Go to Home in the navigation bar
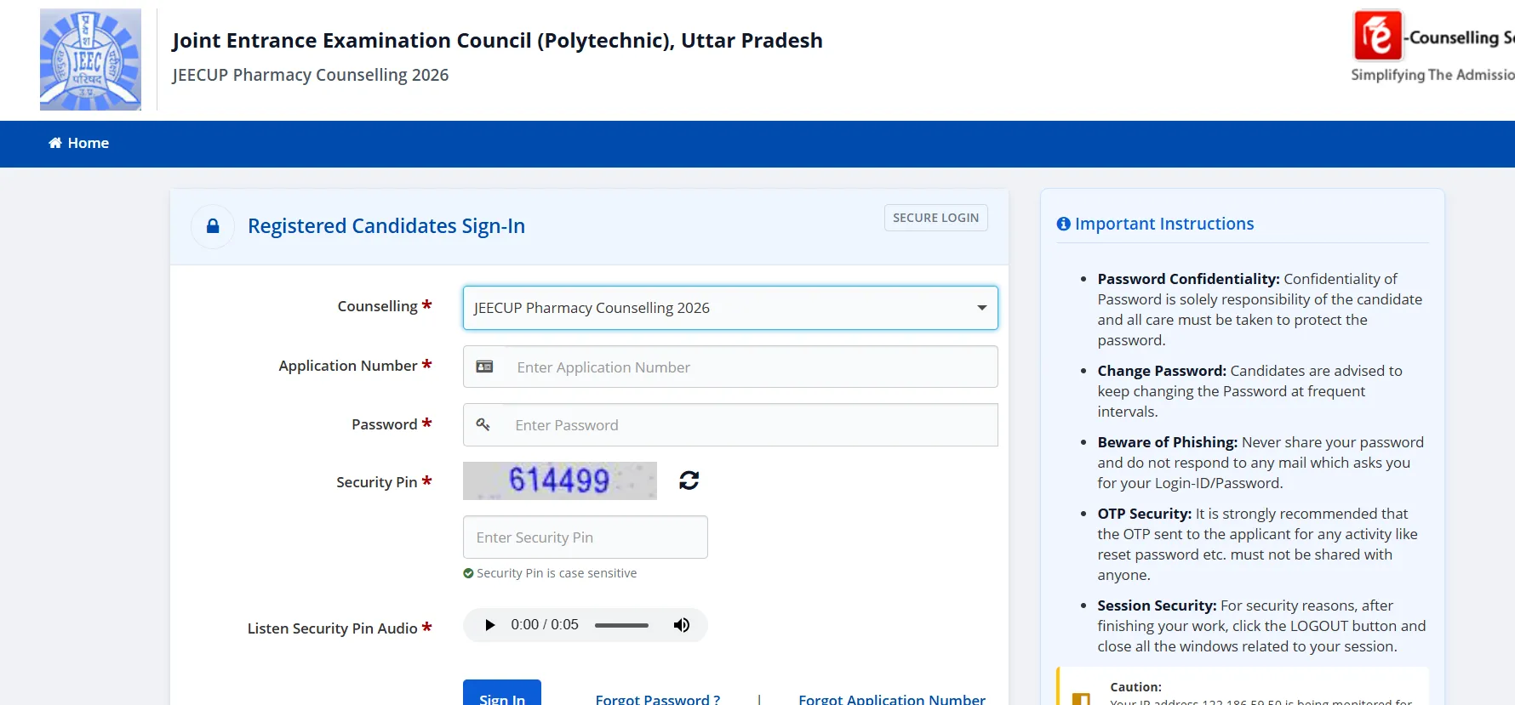Image resolution: width=1515 pixels, height=705 pixels. coord(79,143)
